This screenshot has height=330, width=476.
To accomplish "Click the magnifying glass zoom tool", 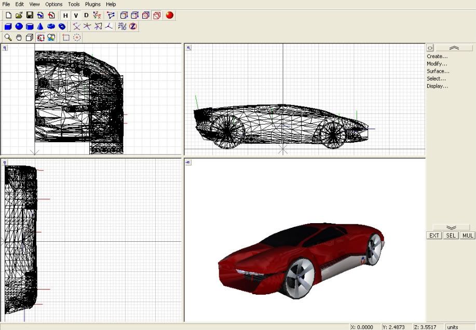I will pos(8,37).
